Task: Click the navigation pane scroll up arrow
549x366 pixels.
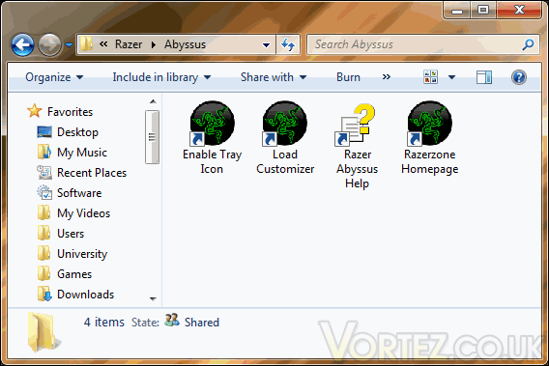Action: [153, 101]
